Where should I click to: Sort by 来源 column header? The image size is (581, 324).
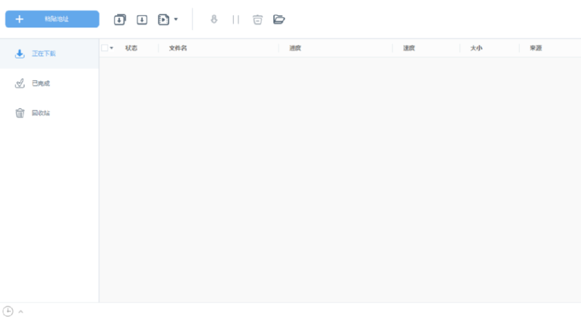(x=536, y=48)
